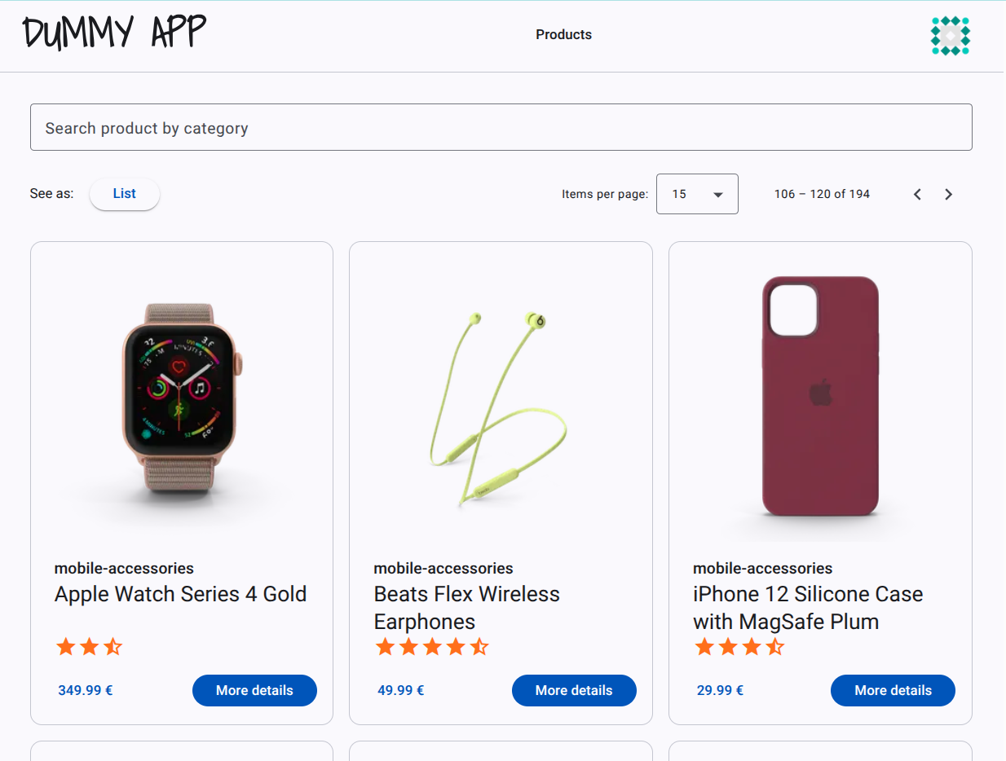1006x761 pixels.
Task: Click the Beats Flex star rating
Action: pos(431,648)
